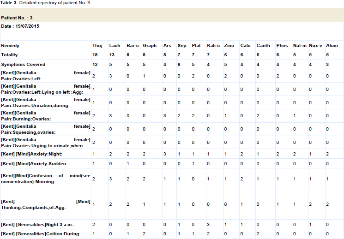344x239 pixels.
Task: Click the 'Phos' column header
Action: (282, 46)
